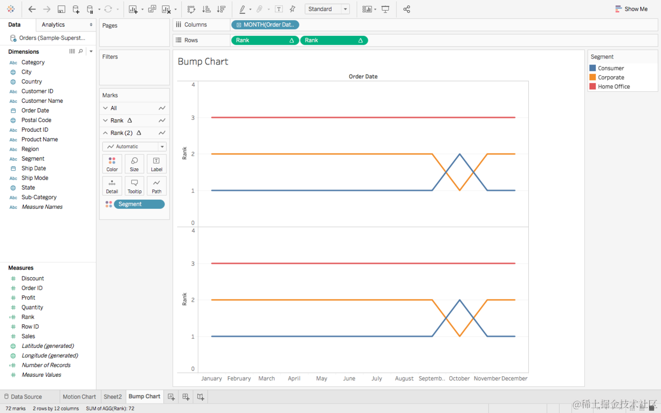
Task: Click the Color card in Marks
Action: [112, 164]
